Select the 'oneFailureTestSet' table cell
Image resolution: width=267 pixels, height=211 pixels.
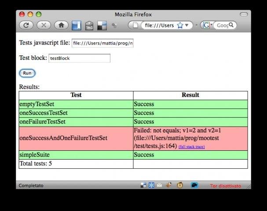pyautogui.click(x=76, y=122)
